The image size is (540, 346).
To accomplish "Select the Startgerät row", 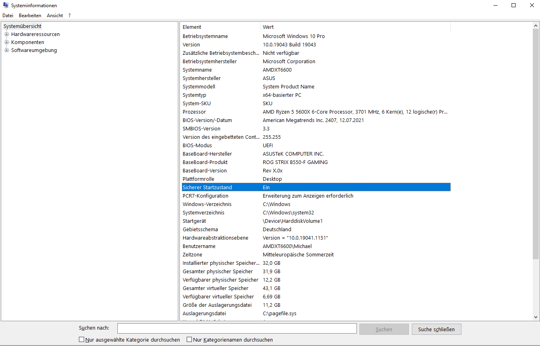I will 316,221.
